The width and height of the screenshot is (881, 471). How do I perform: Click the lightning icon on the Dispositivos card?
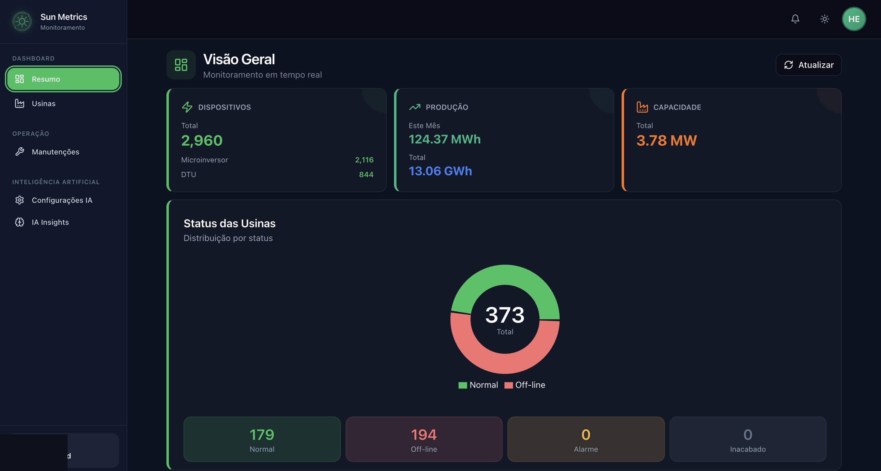[x=187, y=107]
